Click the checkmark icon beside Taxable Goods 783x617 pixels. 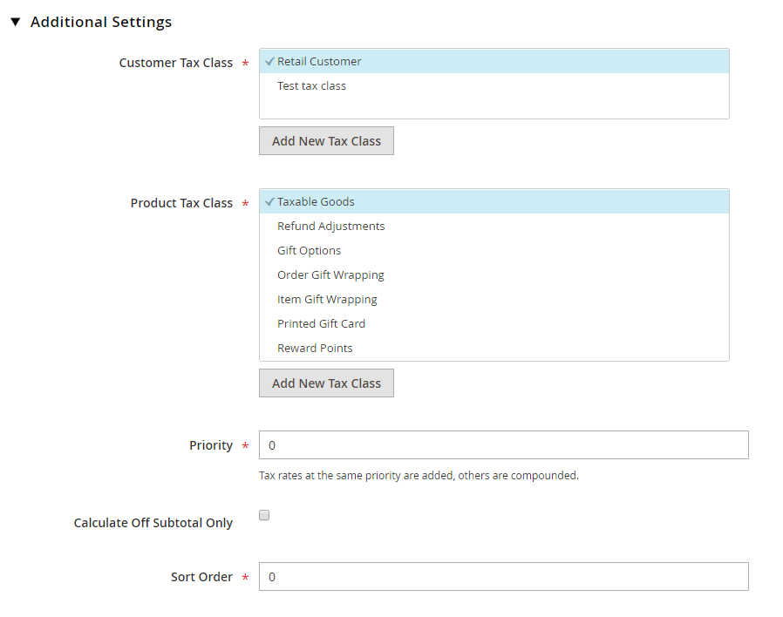(x=269, y=201)
